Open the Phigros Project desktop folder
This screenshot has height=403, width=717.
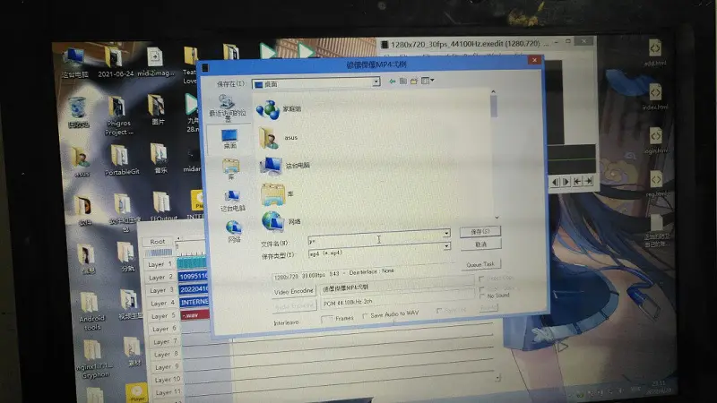tap(119, 116)
